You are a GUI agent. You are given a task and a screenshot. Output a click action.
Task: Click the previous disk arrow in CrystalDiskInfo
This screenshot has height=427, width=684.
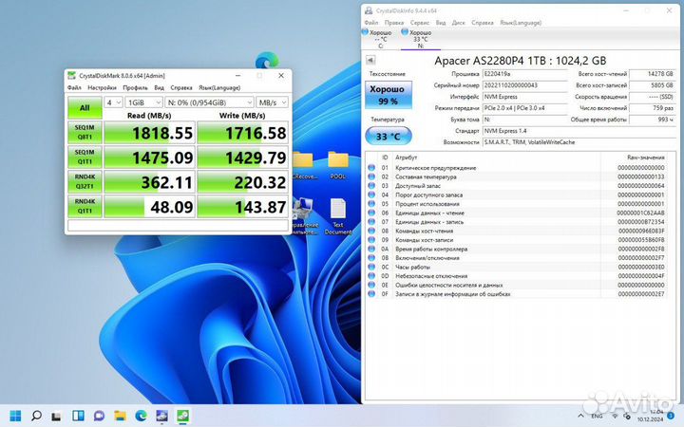[370, 60]
